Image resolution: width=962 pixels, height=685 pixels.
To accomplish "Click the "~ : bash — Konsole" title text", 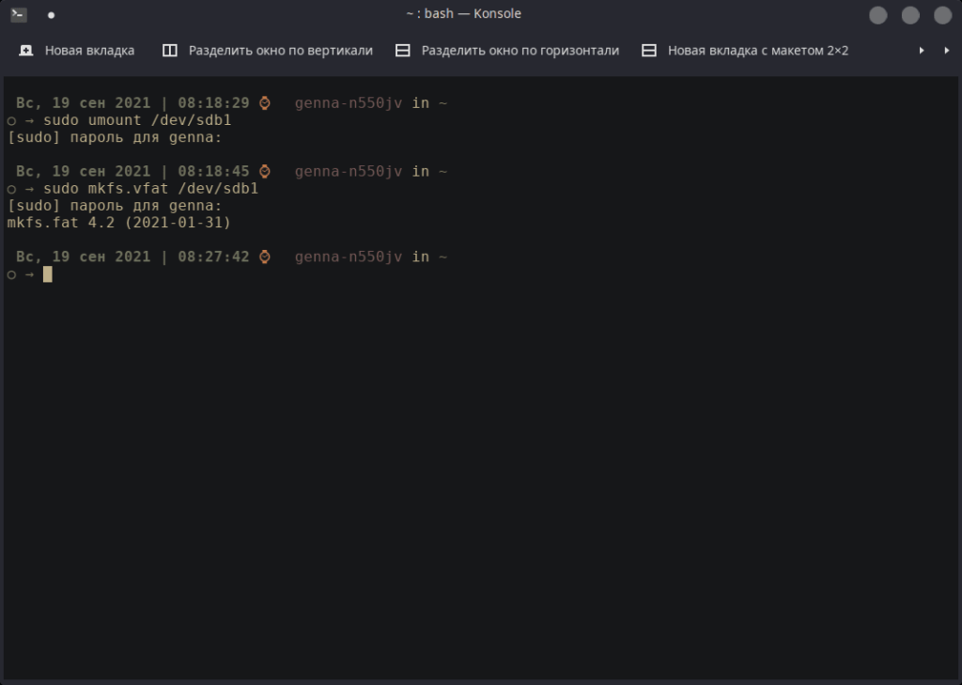I will 464,13.
